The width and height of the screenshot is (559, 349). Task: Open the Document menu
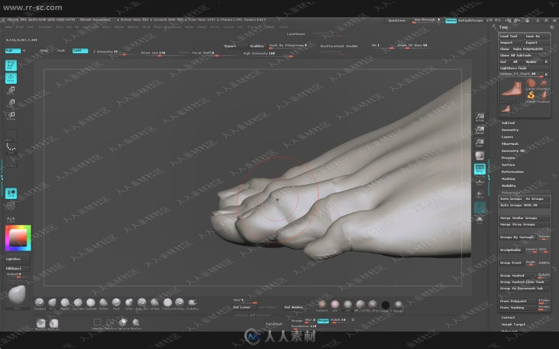coord(45,27)
